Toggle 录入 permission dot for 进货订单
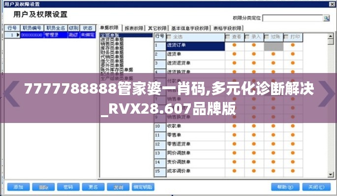This screenshot has width=337, height=196. tap(254, 45)
